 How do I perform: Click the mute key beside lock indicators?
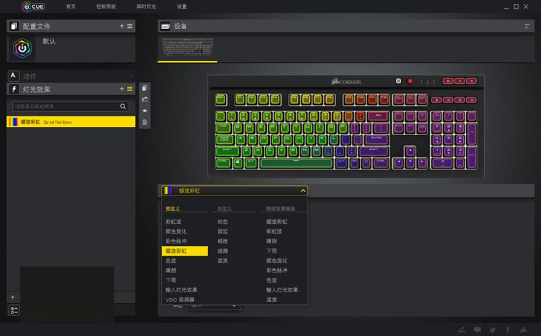point(448,81)
